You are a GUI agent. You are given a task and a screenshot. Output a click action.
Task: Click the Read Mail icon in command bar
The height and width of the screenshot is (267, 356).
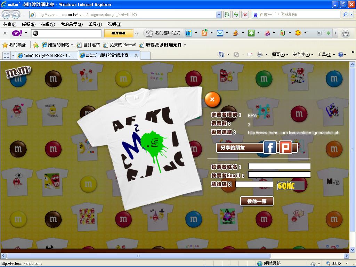click(x=250, y=55)
